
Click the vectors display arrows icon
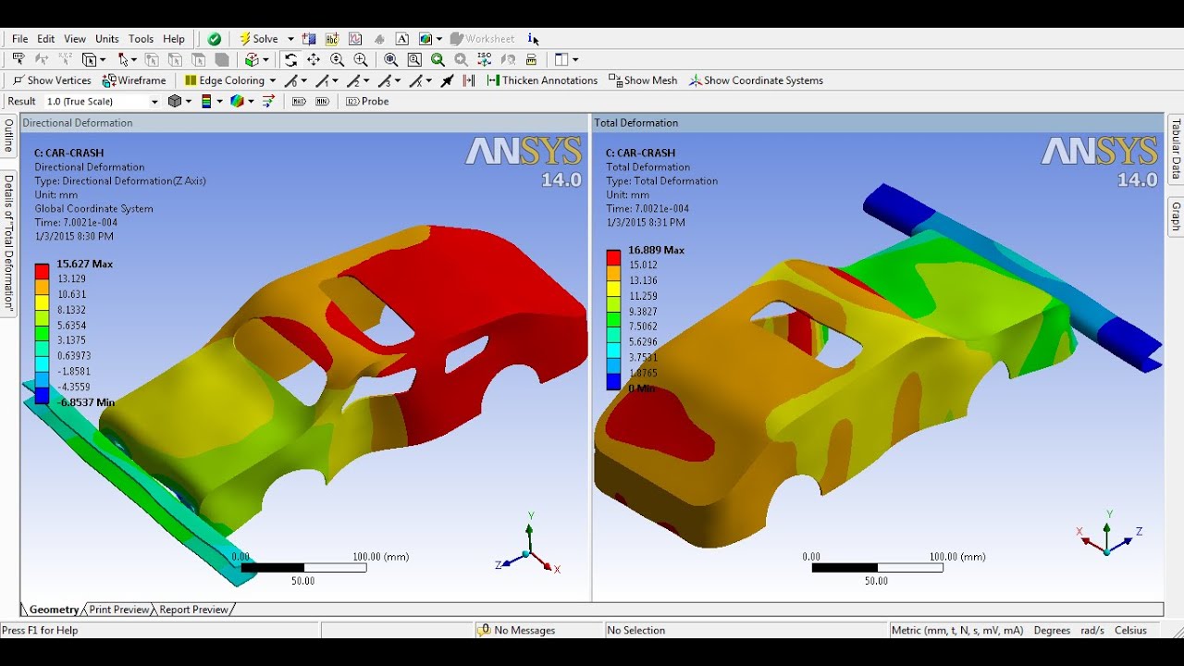click(268, 101)
